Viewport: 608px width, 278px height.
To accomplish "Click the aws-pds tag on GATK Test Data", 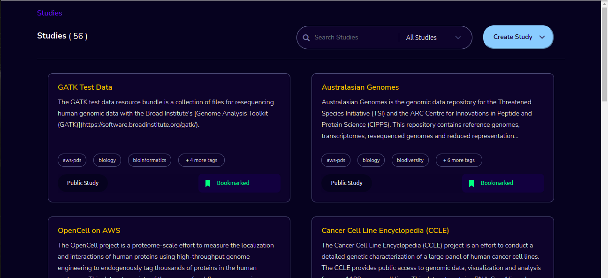I will [x=72, y=160].
